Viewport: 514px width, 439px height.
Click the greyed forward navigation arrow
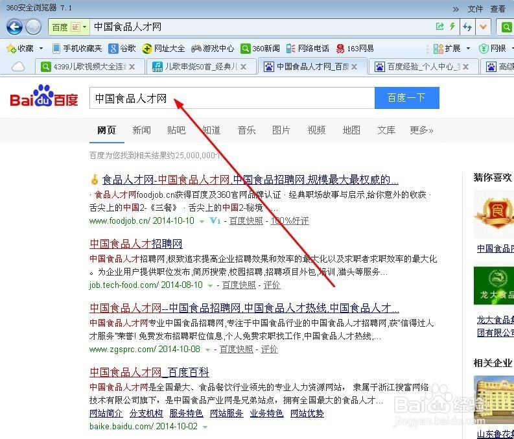tap(33, 27)
